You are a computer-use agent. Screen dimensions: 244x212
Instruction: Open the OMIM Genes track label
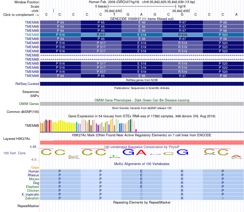pos(29,104)
